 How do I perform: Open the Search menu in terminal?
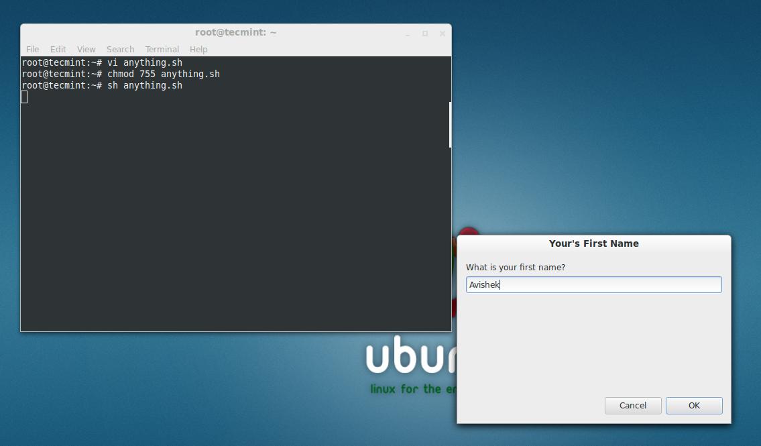[120, 49]
